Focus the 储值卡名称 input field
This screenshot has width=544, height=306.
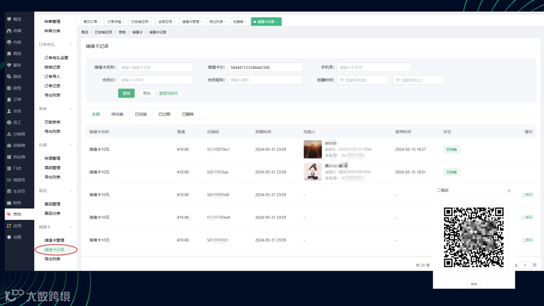[x=156, y=67]
